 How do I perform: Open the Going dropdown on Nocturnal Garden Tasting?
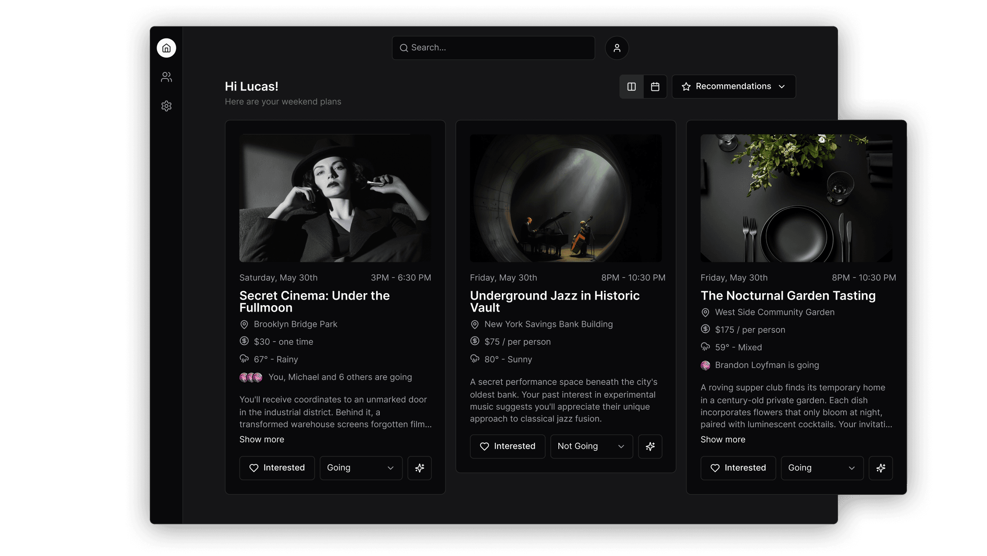pyautogui.click(x=822, y=468)
